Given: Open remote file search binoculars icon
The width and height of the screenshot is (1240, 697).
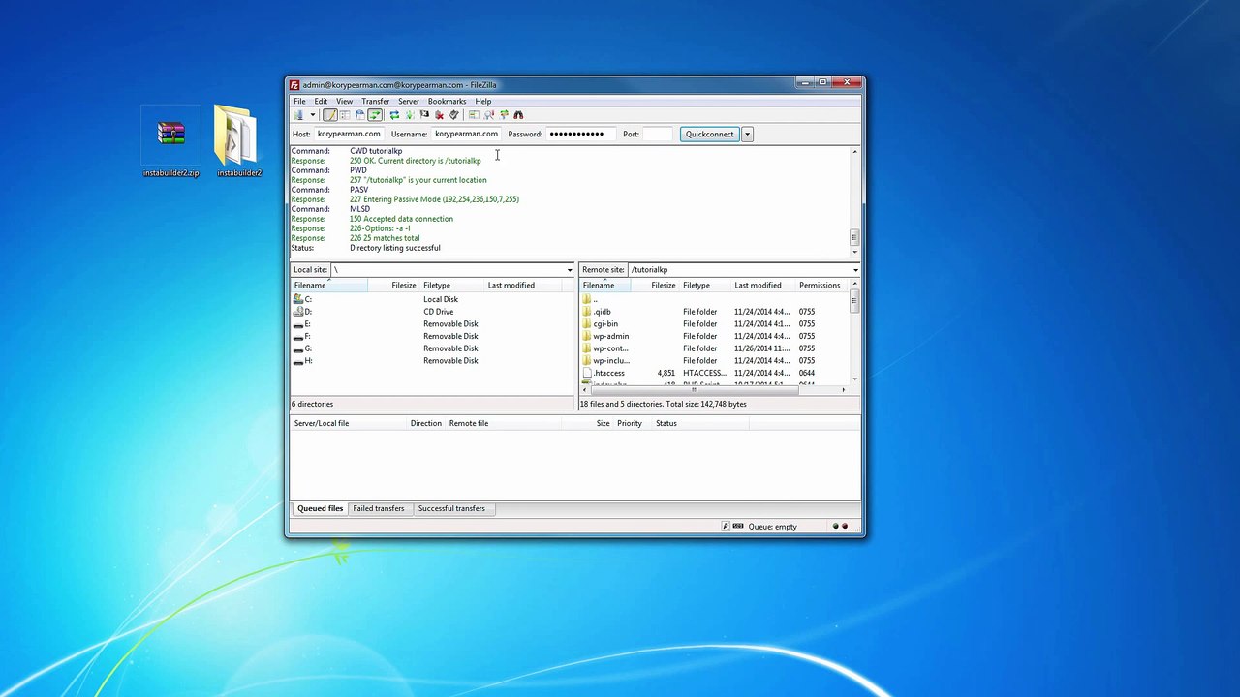Looking at the screenshot, I should point(518,115).
